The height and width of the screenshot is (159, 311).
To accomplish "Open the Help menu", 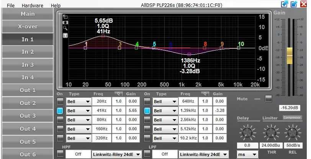I will (x=56, y=5).
